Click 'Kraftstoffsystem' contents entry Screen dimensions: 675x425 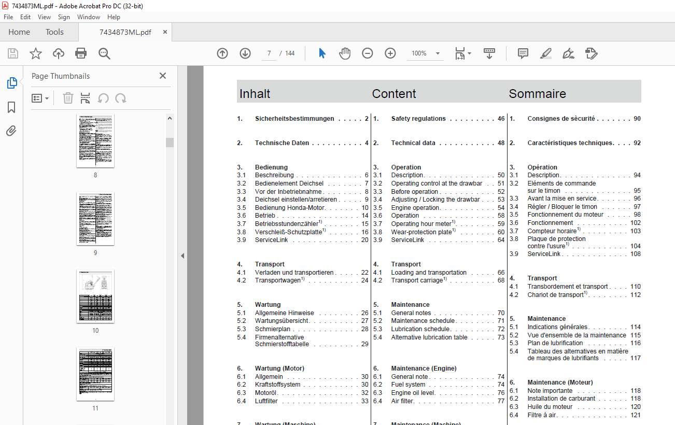(278, 385)
